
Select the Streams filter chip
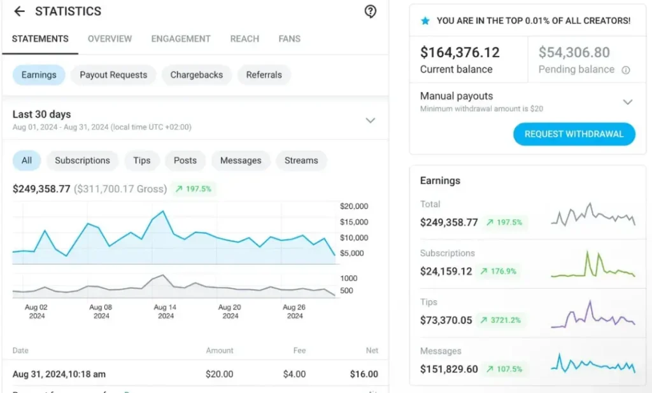click(301, 160)
